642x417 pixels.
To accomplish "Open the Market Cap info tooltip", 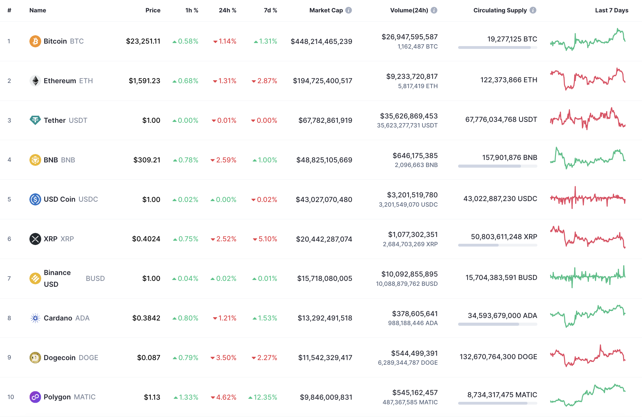I will pyautogui.click(x=349, y=10).
